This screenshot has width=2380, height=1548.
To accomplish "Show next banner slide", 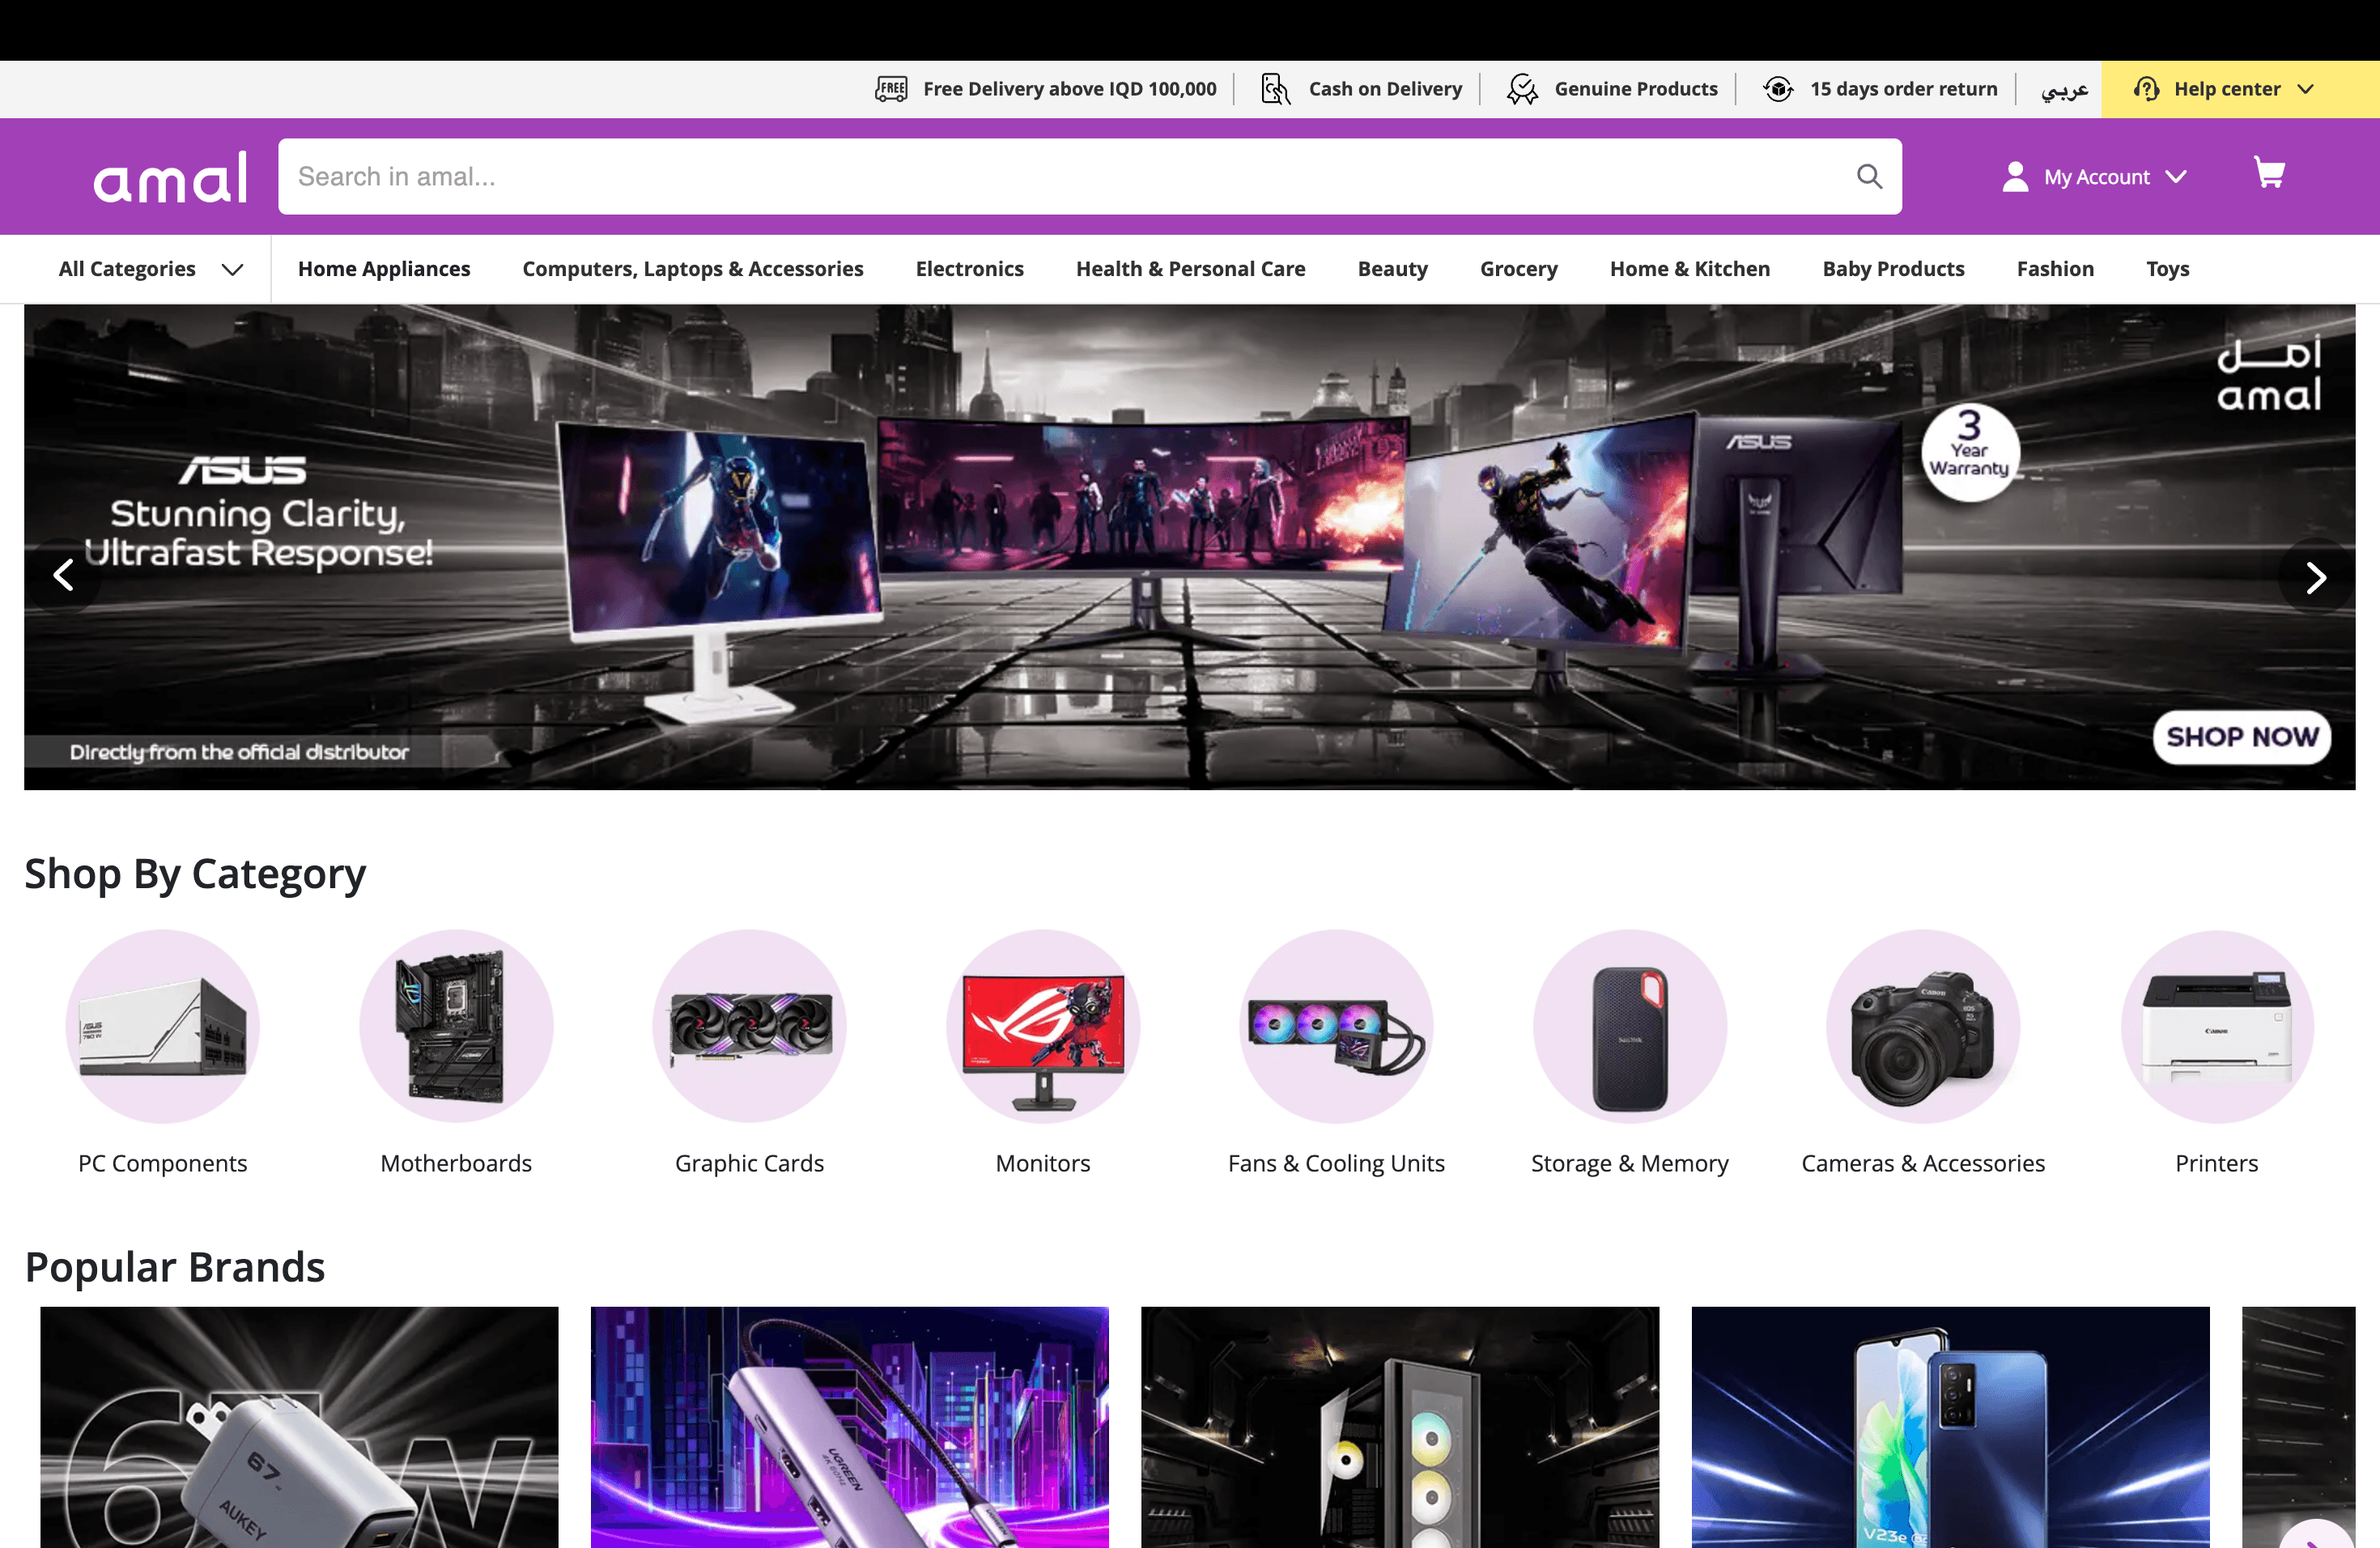I will coord(2316,578).
